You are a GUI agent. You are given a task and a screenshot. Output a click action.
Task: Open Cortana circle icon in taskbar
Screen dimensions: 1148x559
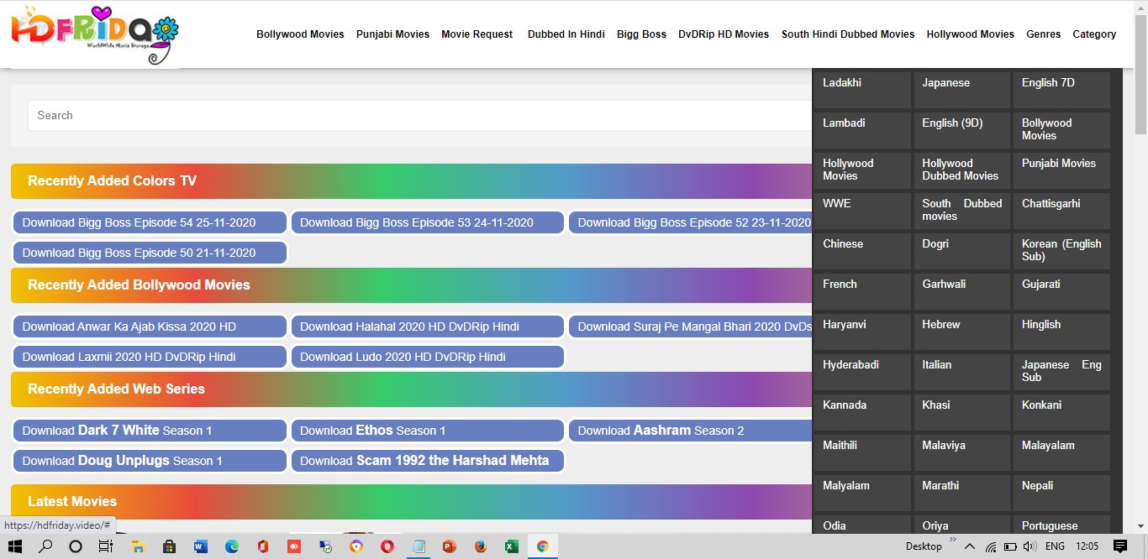(x=76, y=546)
